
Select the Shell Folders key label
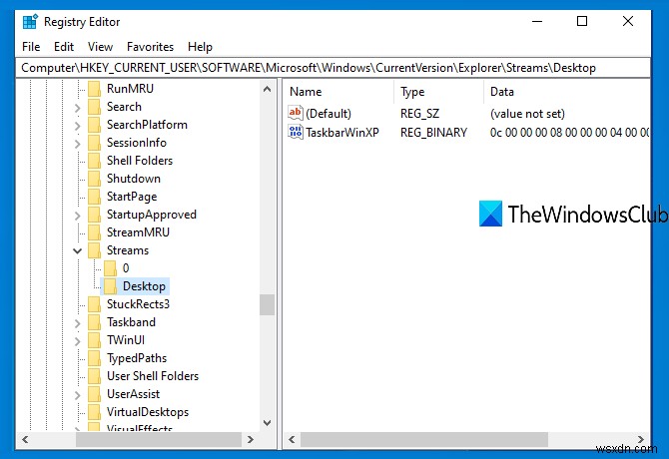pyautogui.click(x=140, y=161)
